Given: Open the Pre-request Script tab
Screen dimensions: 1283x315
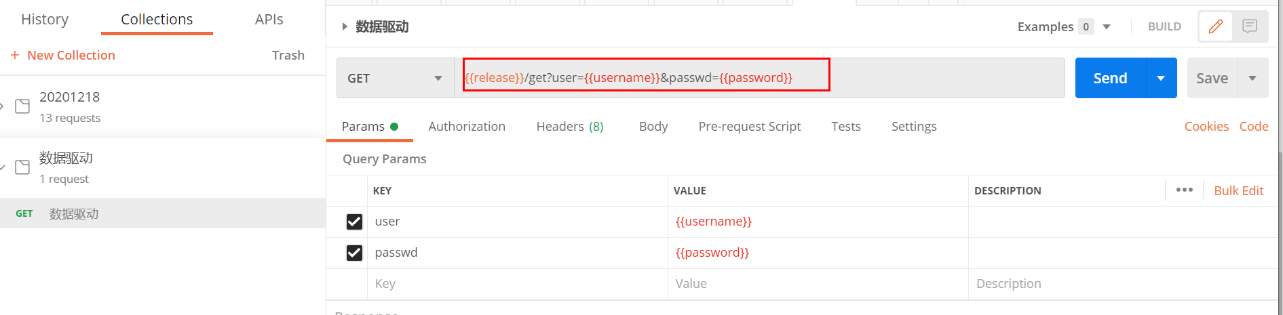Looking at the screenshot, I should click(749, 127).
